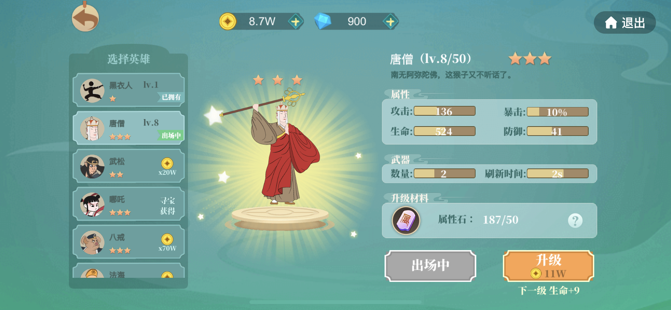Click the gold coin currency icon

[x=228, y=21]
